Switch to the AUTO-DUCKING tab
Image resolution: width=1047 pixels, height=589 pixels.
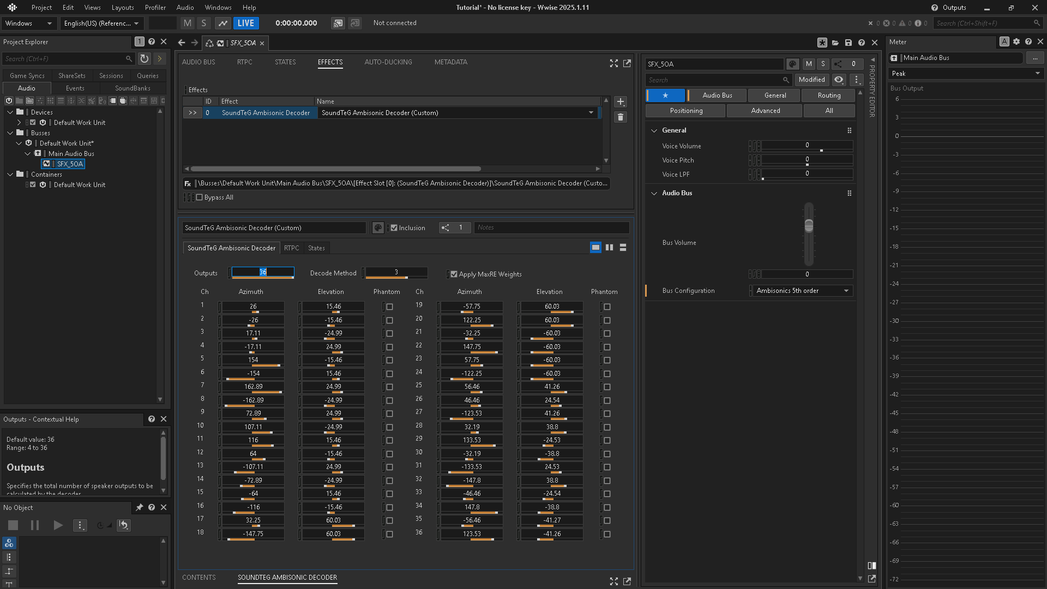pyautogui.click(x=388, y=62)
